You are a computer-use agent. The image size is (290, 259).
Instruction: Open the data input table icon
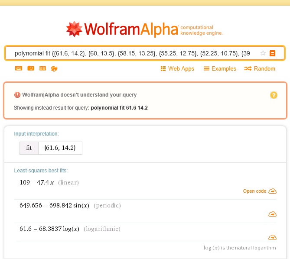tap(42, 68)
